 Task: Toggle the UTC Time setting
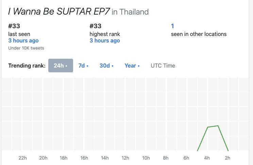point(163,66)
